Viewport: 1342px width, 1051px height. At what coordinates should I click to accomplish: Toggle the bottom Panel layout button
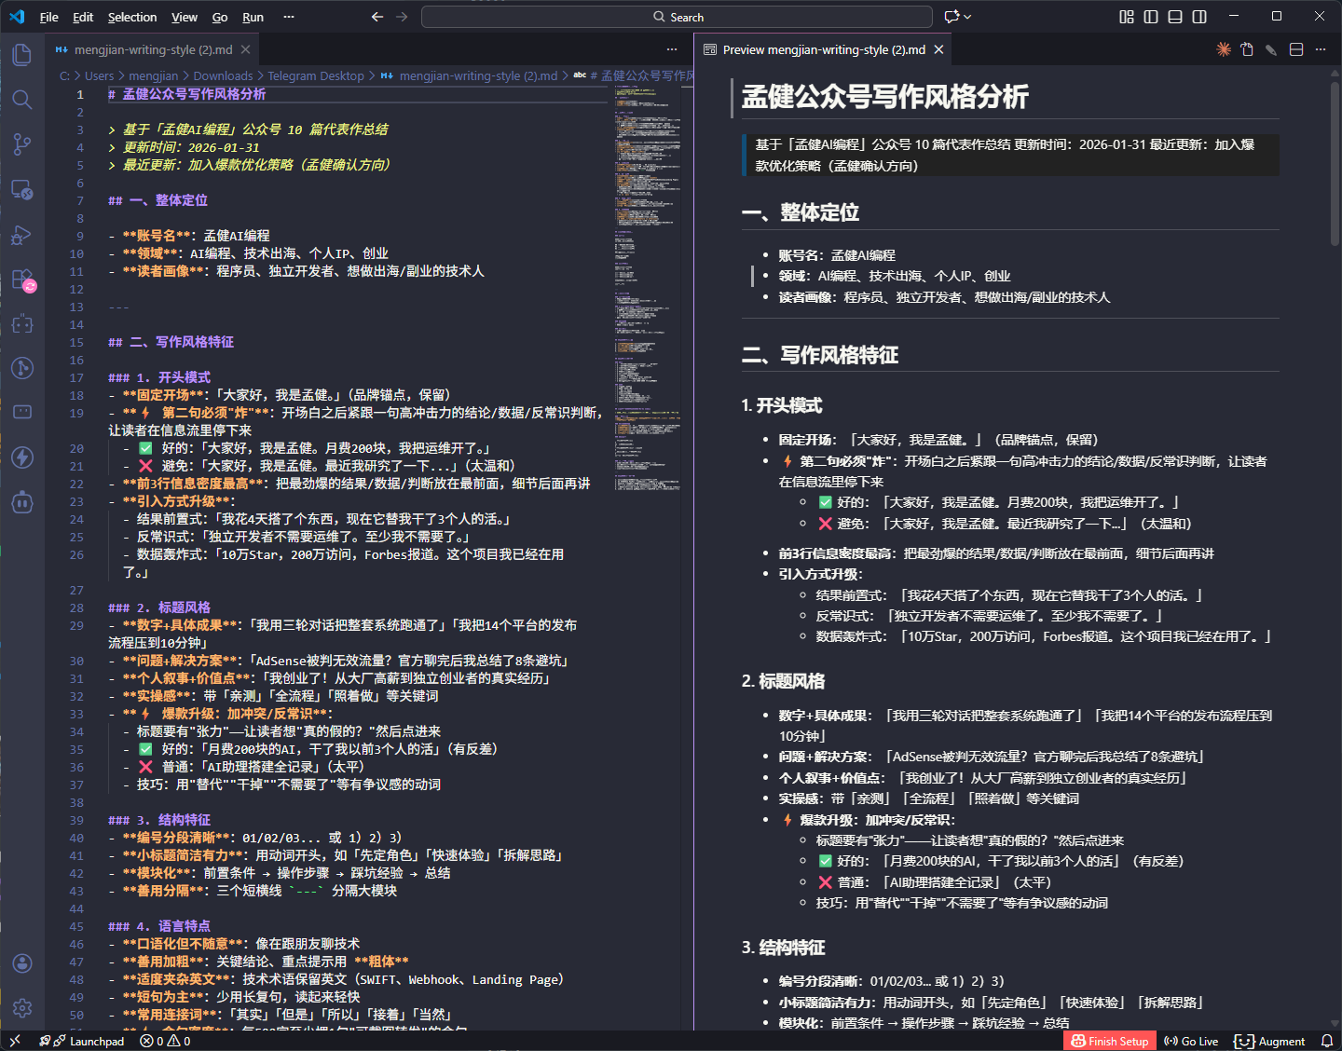(x=1175, y=17)
